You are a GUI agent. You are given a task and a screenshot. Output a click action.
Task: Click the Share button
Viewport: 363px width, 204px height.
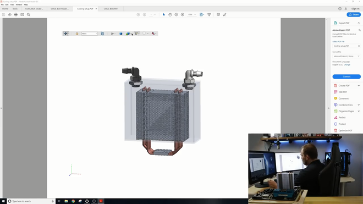pos(354,15)
